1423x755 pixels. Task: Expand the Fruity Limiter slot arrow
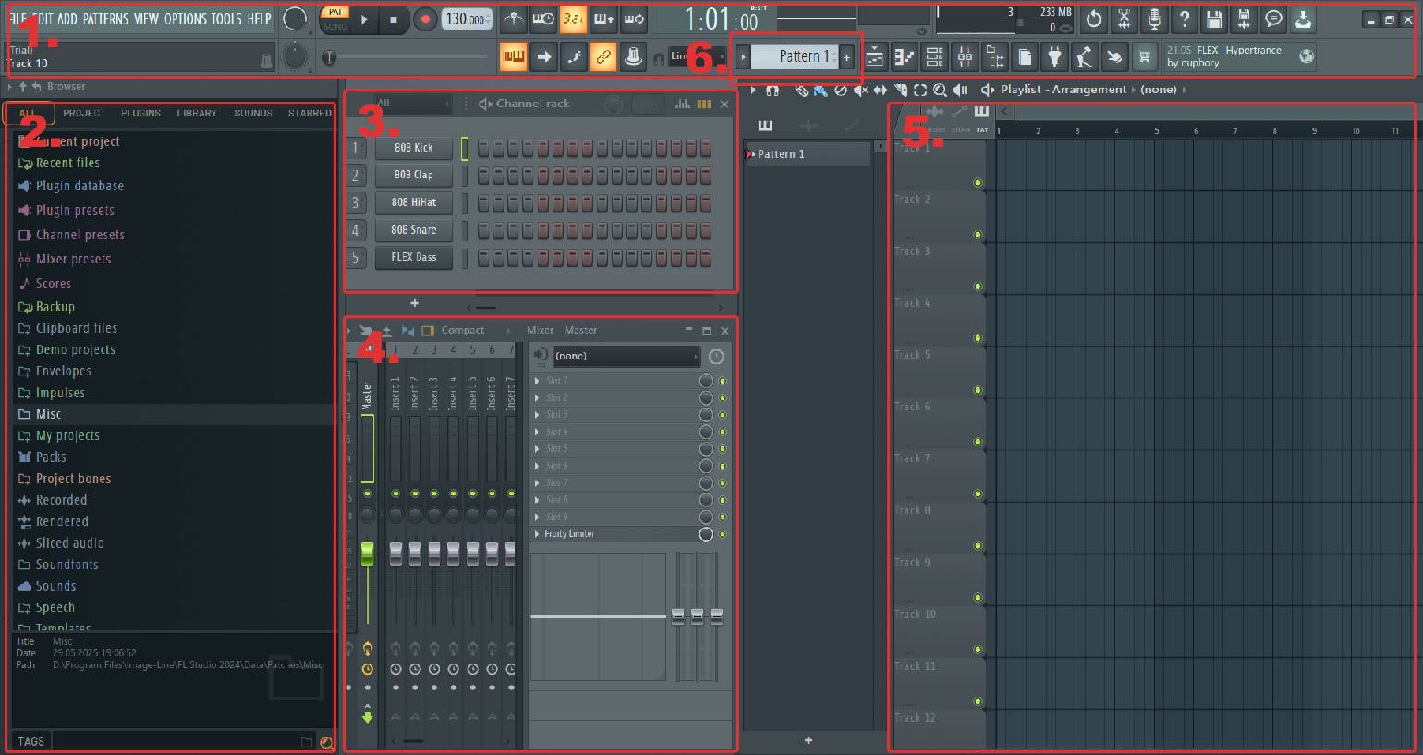click(537, 534)
